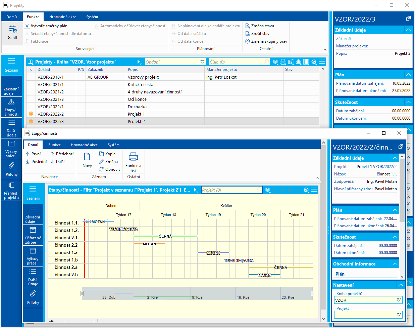Switch to Hromadné akce tab in Projekty
Image resolution: width=415 pixels, height=328 pixels.
tap(62, 17)
